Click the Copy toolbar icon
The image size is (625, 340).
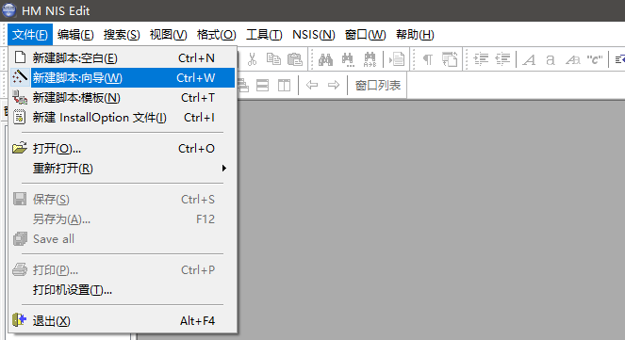click(x=273, y=59)
